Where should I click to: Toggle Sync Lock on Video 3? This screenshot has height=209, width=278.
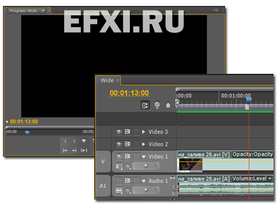click(127, 132)
